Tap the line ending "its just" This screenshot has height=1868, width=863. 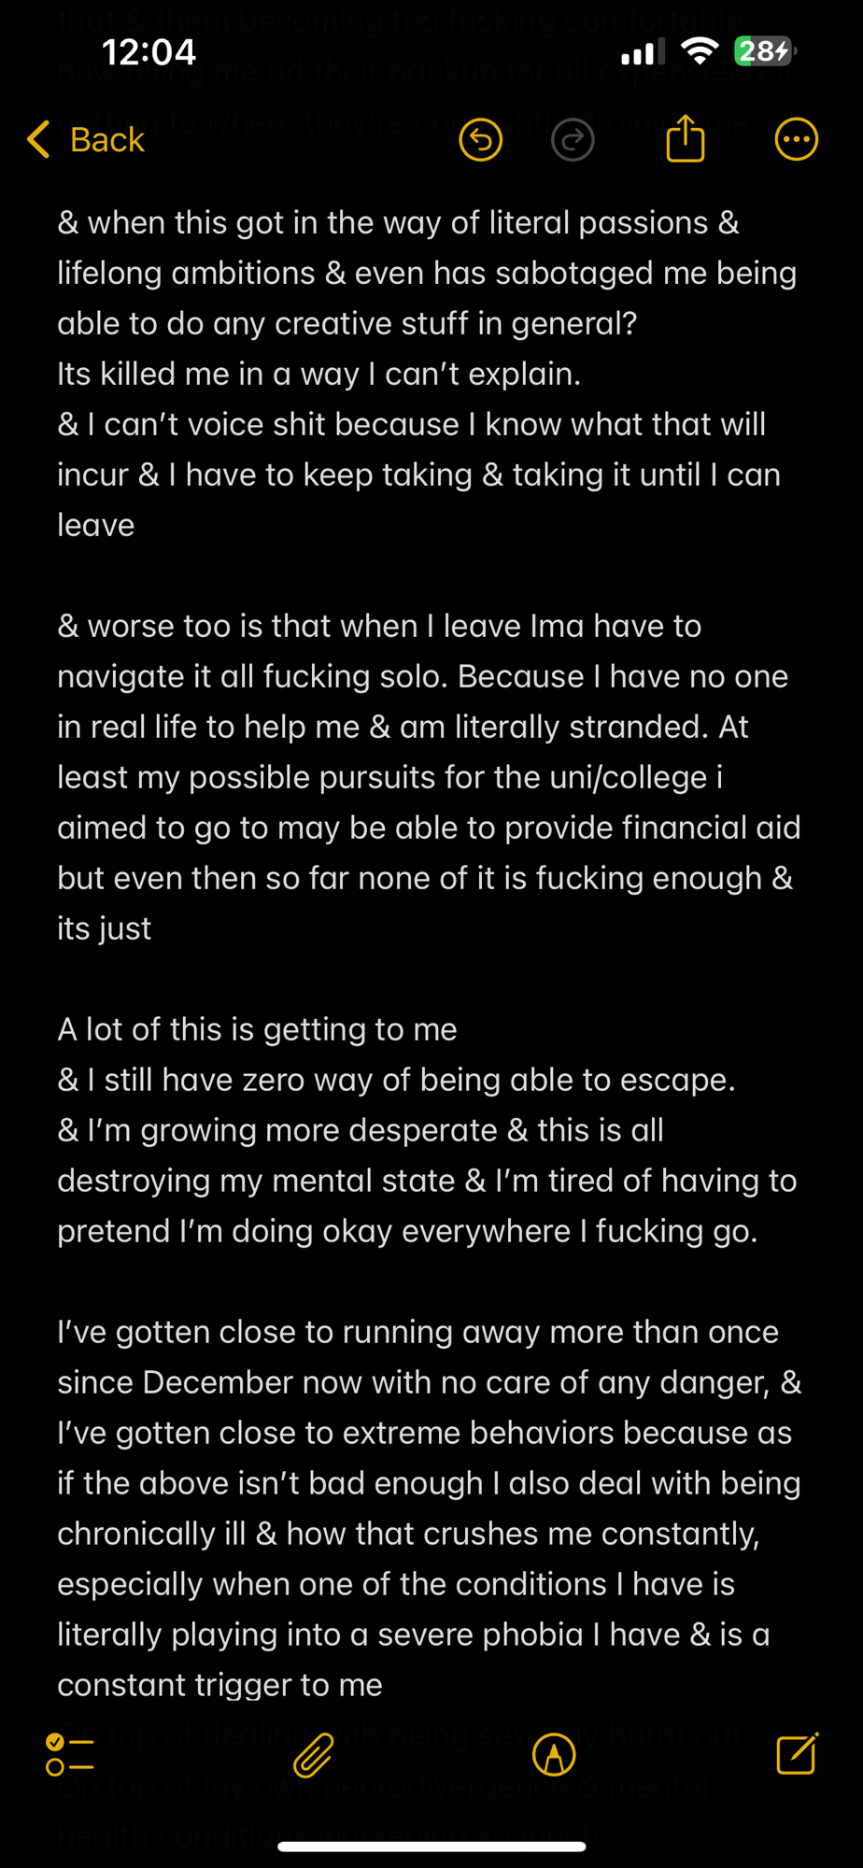click(105, 929)
